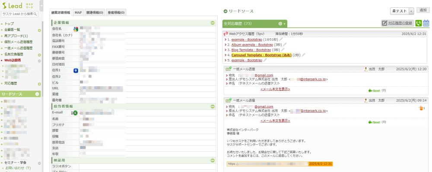Screen dimensions: 432x172
Task: Click the Lead logo
Action: click(x=12, y=5)
